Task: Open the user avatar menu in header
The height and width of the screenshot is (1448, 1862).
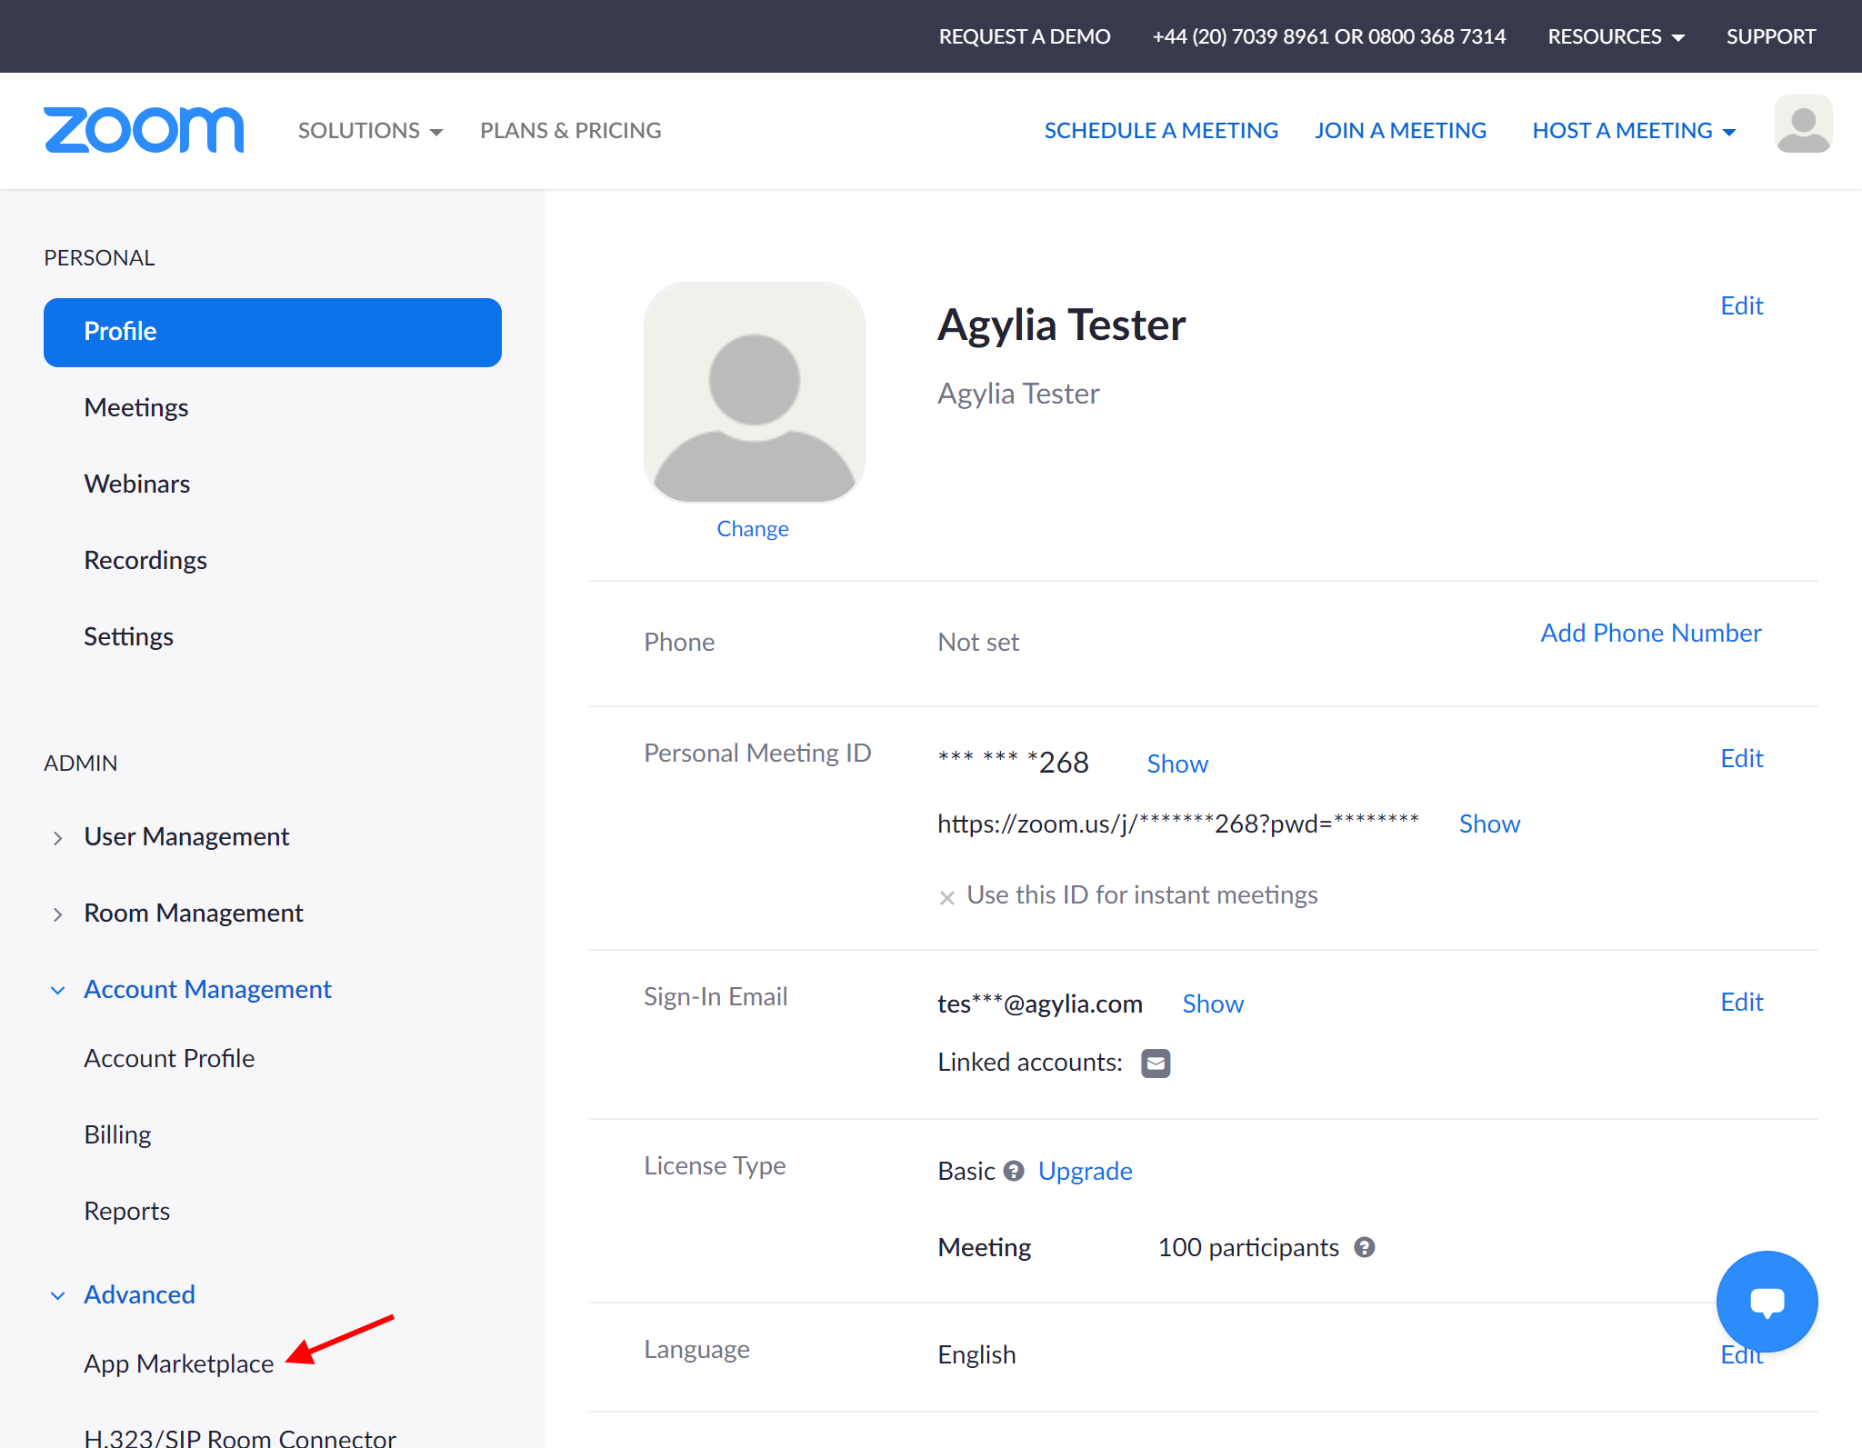Action: pyautogui.click(x=1803, y=124)
